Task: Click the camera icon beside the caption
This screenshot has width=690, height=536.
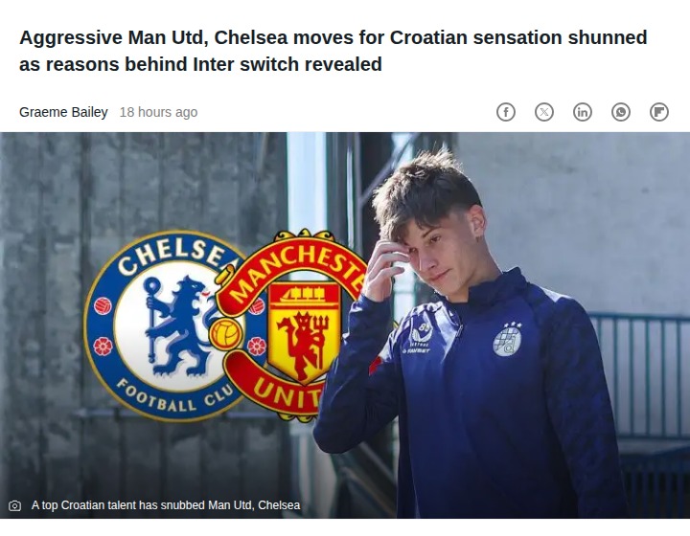Action: point(15,505)
